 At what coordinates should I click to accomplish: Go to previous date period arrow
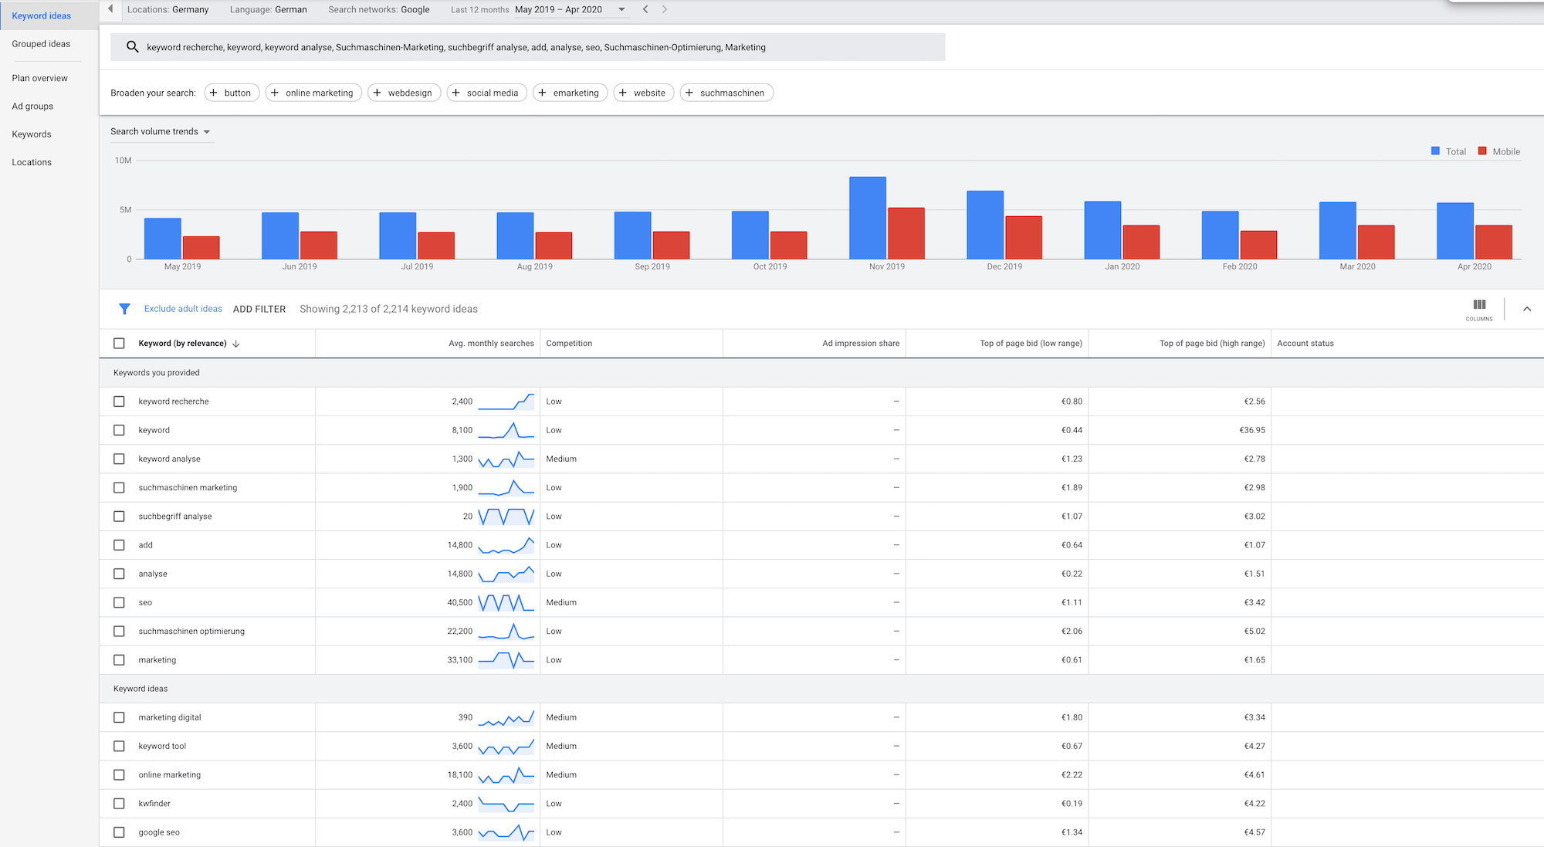(645, 9)
